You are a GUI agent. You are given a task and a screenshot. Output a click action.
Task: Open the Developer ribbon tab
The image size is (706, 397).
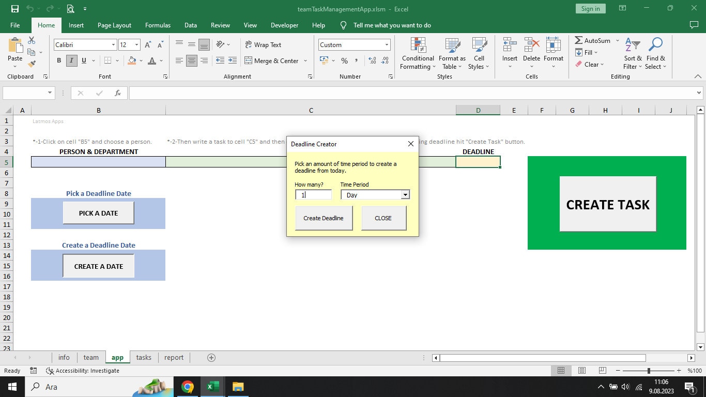tap(284, 25)
